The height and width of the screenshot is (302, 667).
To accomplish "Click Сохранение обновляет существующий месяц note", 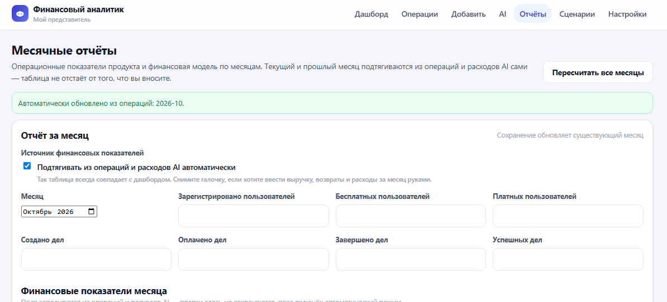I will point(570,135).
